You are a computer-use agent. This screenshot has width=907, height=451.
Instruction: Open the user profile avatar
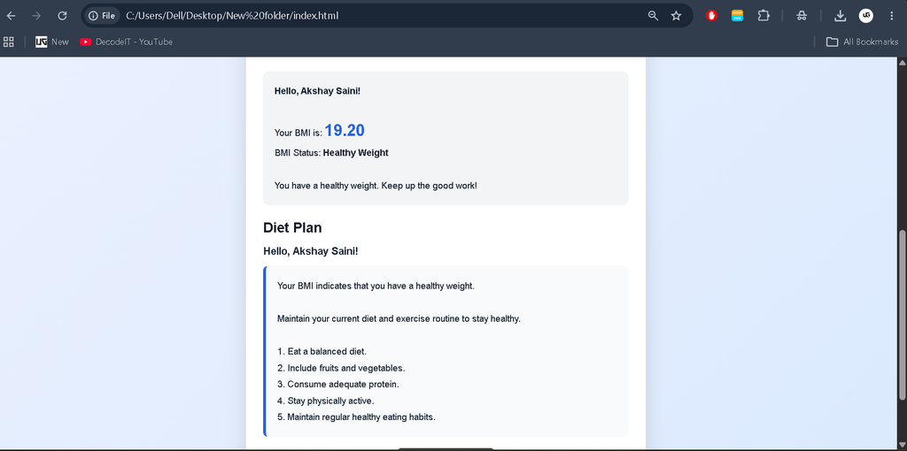pyautogui.click(x=866, y=16)
